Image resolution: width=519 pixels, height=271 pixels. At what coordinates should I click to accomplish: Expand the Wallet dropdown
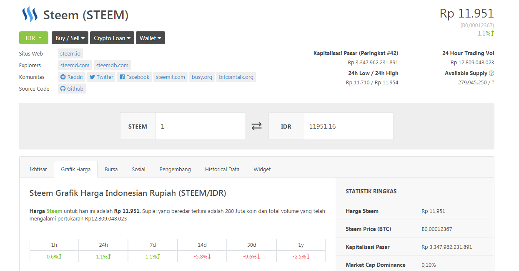(150, 38)
